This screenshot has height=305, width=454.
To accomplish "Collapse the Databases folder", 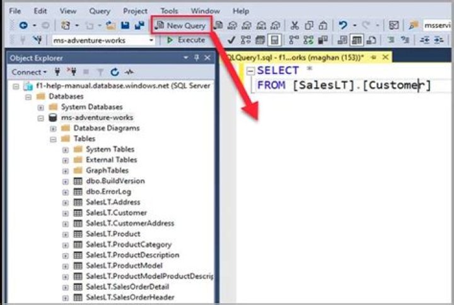I will pos(28,97).
